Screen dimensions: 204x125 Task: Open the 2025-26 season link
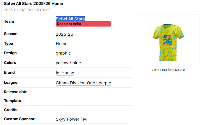(x=64, y=34)
